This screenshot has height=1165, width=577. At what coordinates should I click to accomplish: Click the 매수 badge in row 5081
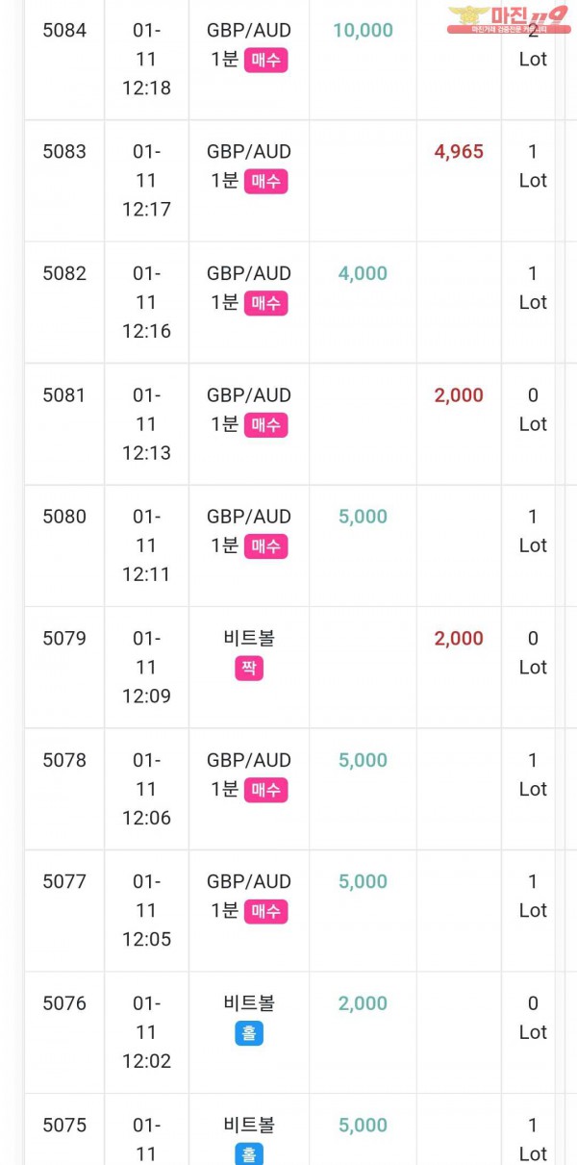(x=265, y=424)
